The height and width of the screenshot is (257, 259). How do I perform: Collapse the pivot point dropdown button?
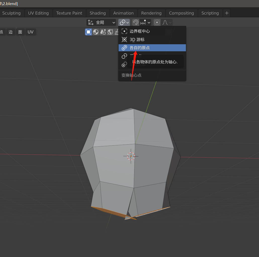124,22
